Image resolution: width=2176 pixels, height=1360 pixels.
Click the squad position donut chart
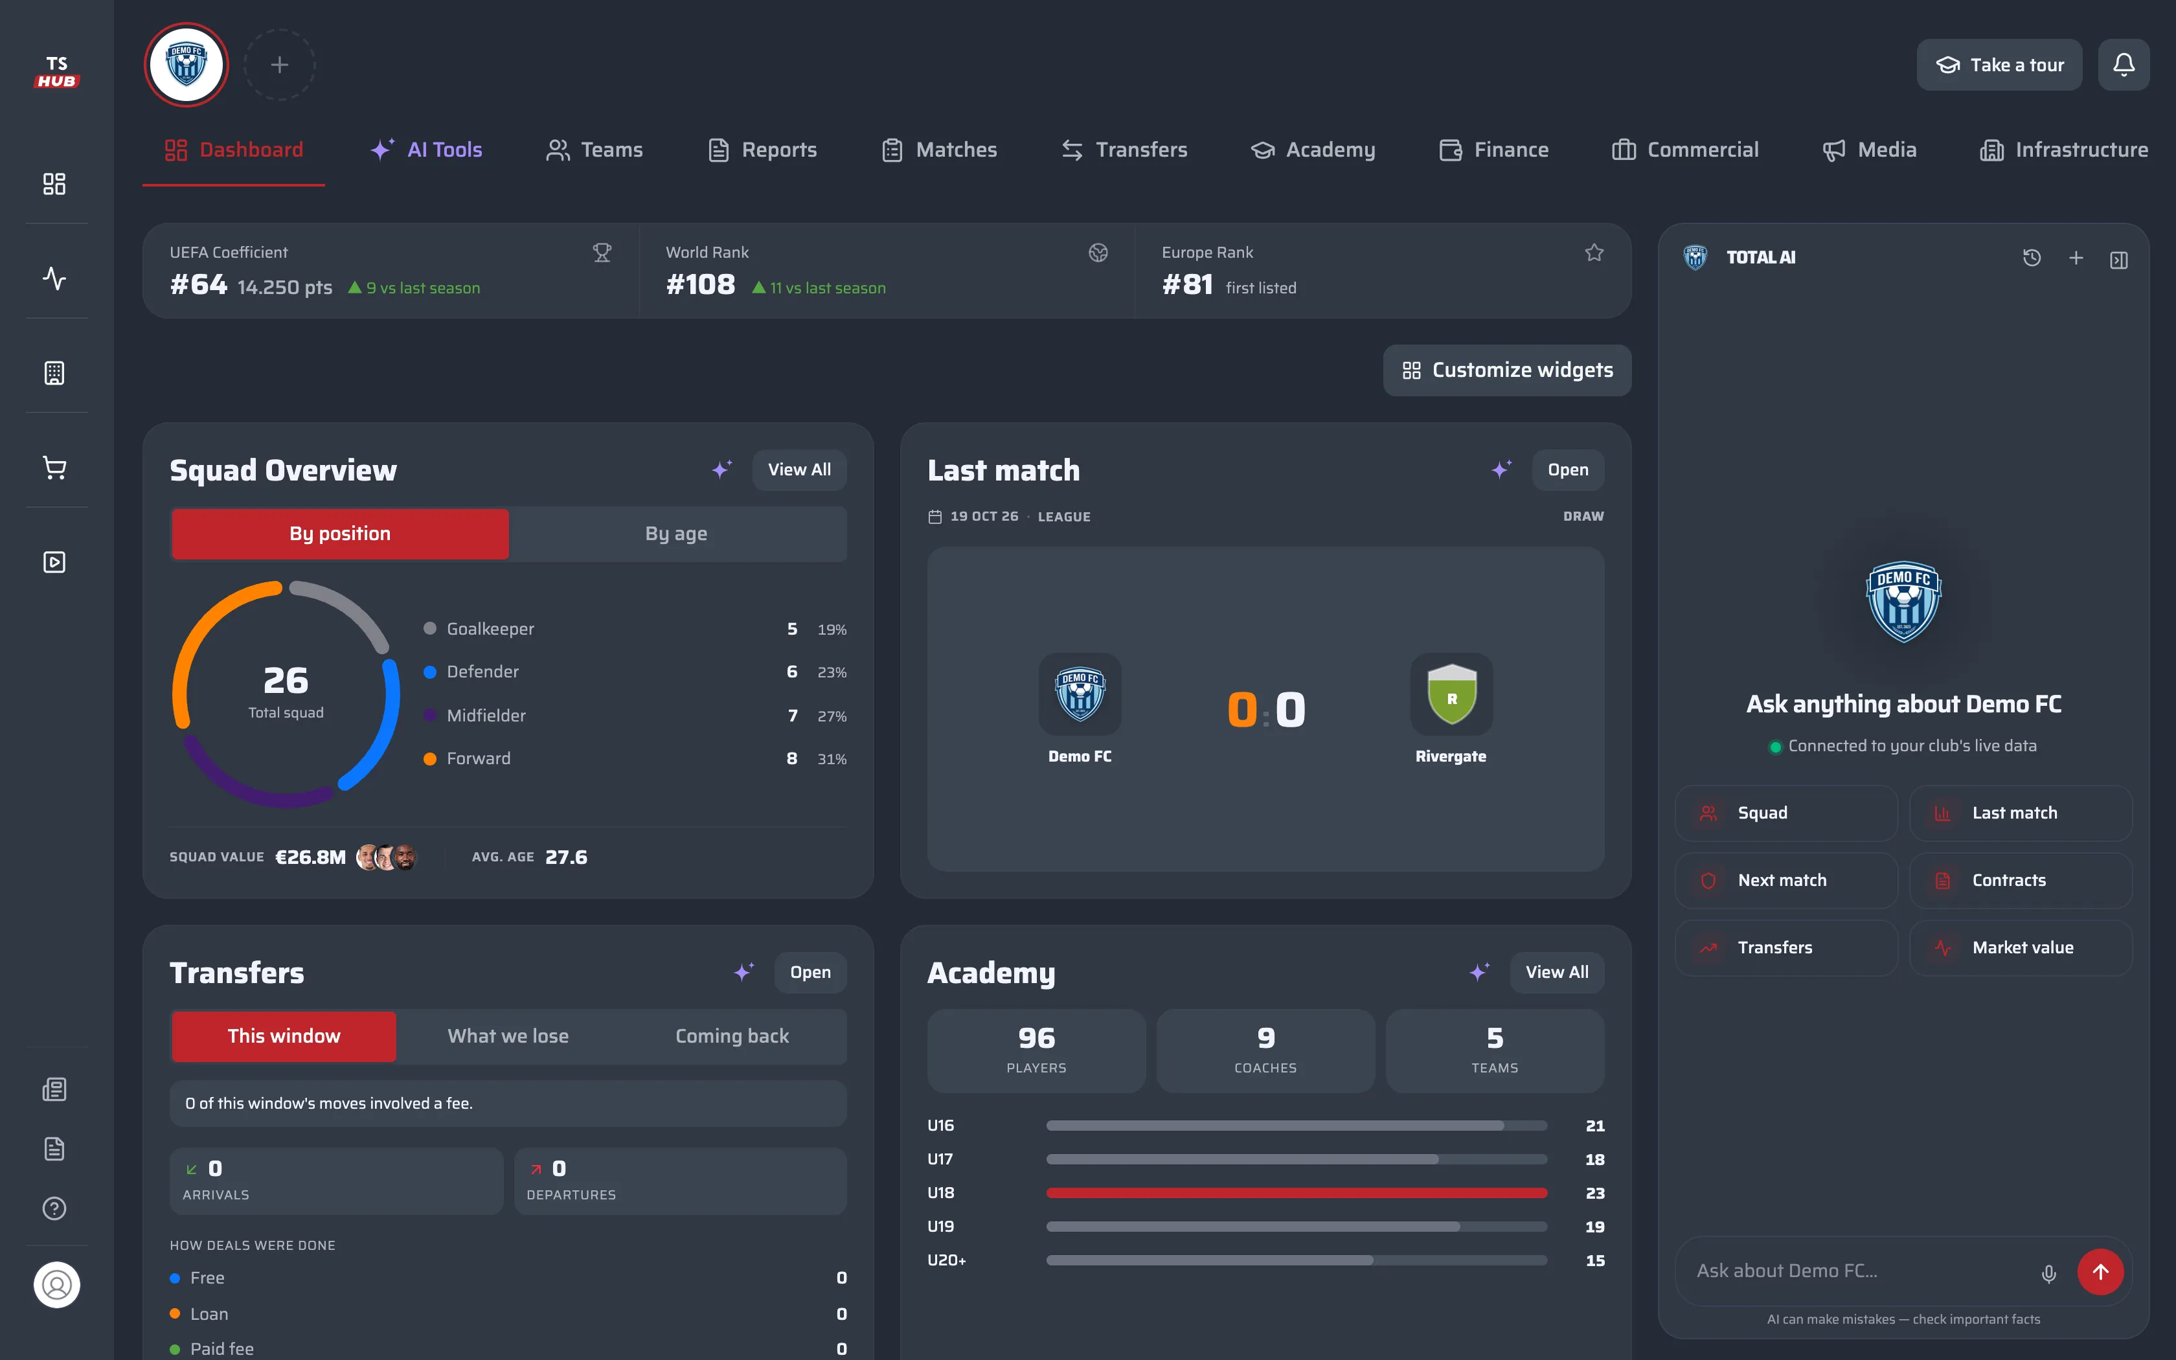[x=286, y=694]
